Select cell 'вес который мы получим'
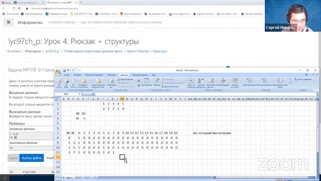This screenshot has height=181, width=321. coord(212,133)
